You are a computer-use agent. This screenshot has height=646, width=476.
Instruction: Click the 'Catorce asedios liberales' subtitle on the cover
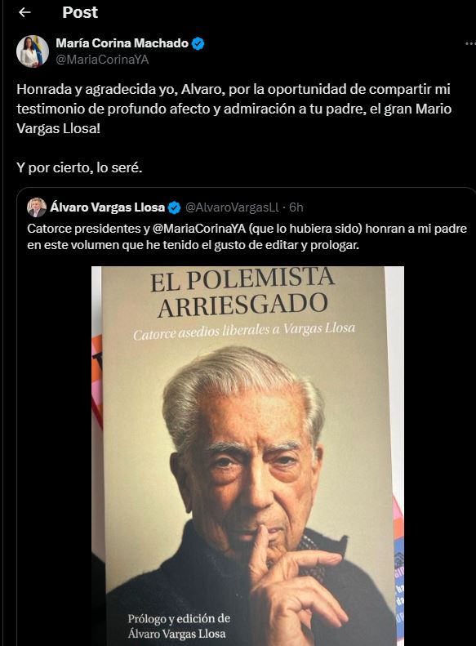[x=244, y=332]
